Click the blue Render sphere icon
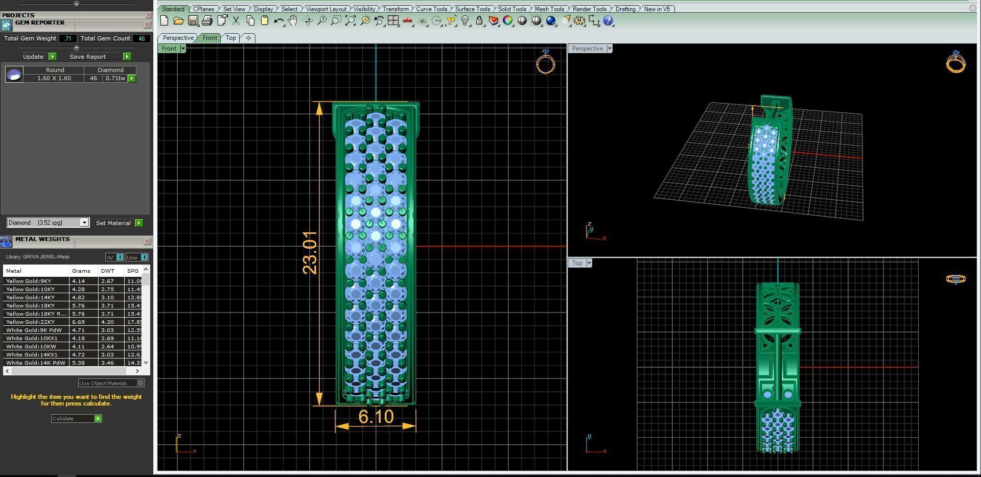This screenshot has width=981, height=477. coord(551,20)
